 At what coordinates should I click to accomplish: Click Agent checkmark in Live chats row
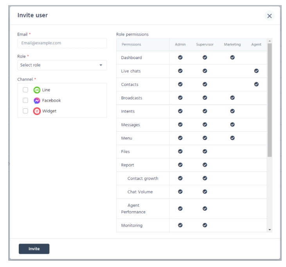pyautogui.click(x=256, y=71)
